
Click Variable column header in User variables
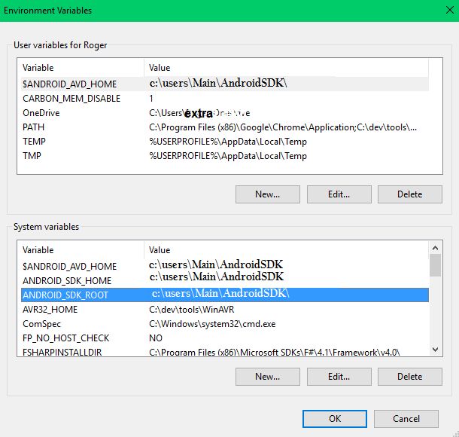(81, 68)
